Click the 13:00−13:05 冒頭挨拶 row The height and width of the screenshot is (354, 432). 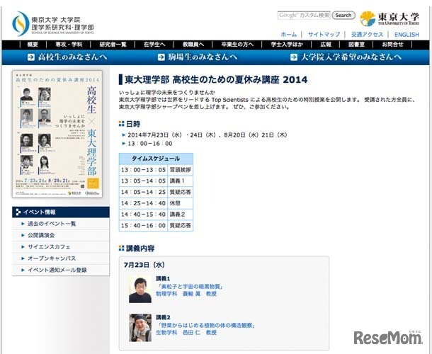[x=156, y=170]
